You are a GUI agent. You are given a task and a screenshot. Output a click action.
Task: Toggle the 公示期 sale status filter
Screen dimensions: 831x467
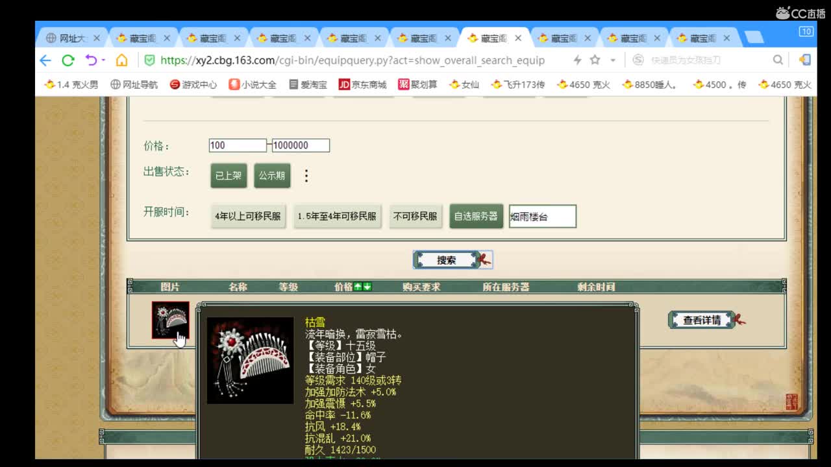(272, 175)
